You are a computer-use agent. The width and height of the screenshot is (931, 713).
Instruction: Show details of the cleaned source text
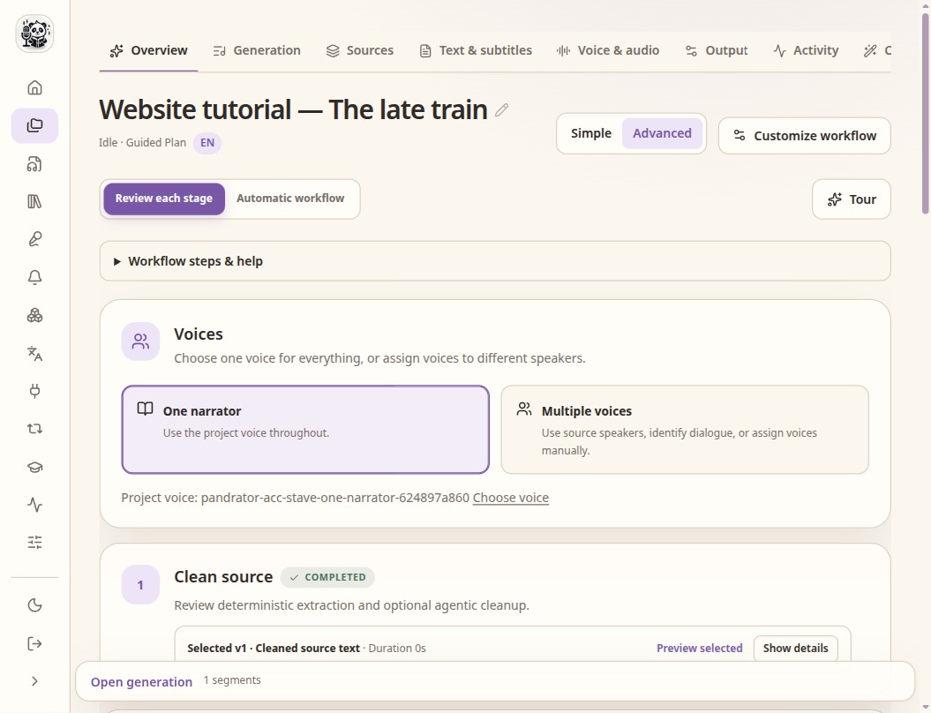point(795,649)
